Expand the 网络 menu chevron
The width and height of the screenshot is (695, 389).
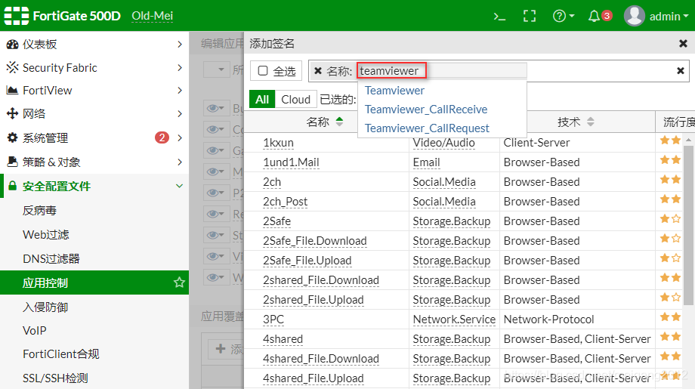click(180, 113)
